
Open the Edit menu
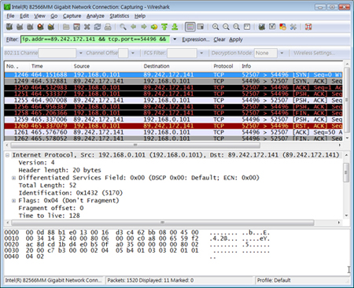(x=24, y=16)
